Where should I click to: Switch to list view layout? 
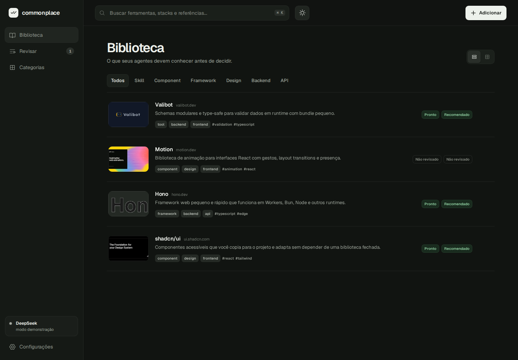(x=474, y=57)
